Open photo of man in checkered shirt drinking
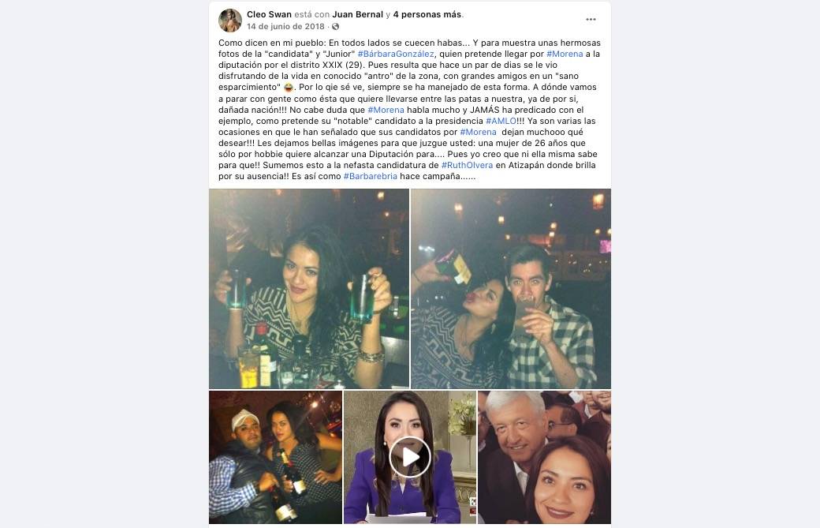Viewport: 820px width, 528px height. pos(511,289)
